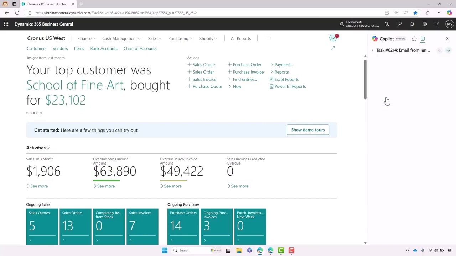Create a new Sales Quote action
The width and height of the screenshot is (456, 256).
point(201,65)
